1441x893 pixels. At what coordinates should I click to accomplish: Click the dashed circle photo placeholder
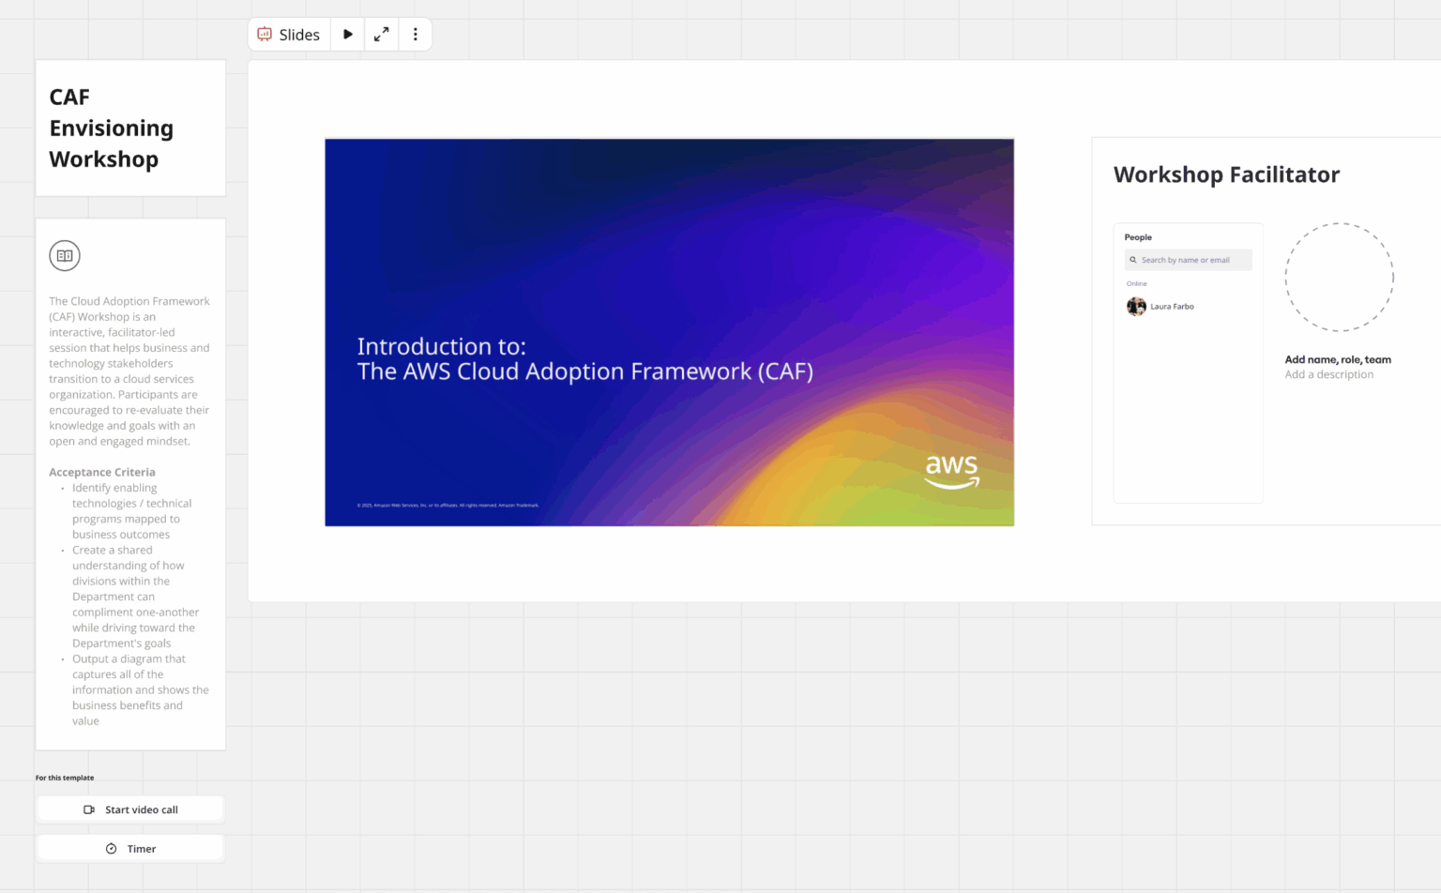pyautogui.click(x=1340, y=278)
